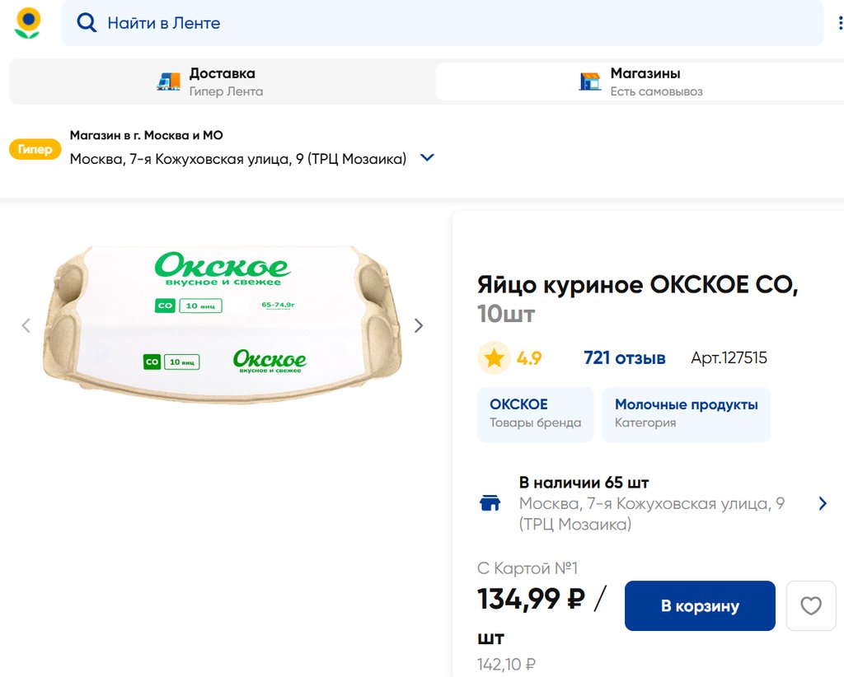
Task: Expand availability details with right chevron
Action: (x=823, y=503)
